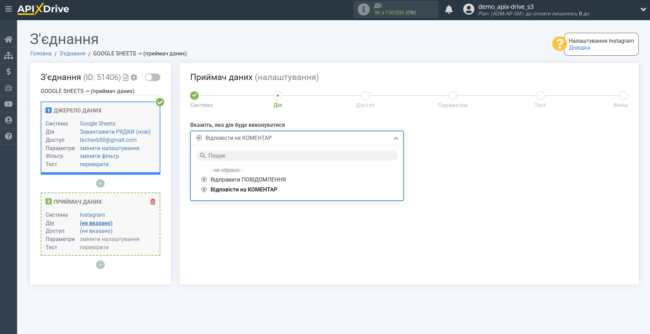Select the Доступ step
This screenshot has height=334, width=650.
(x=365, y=95)
